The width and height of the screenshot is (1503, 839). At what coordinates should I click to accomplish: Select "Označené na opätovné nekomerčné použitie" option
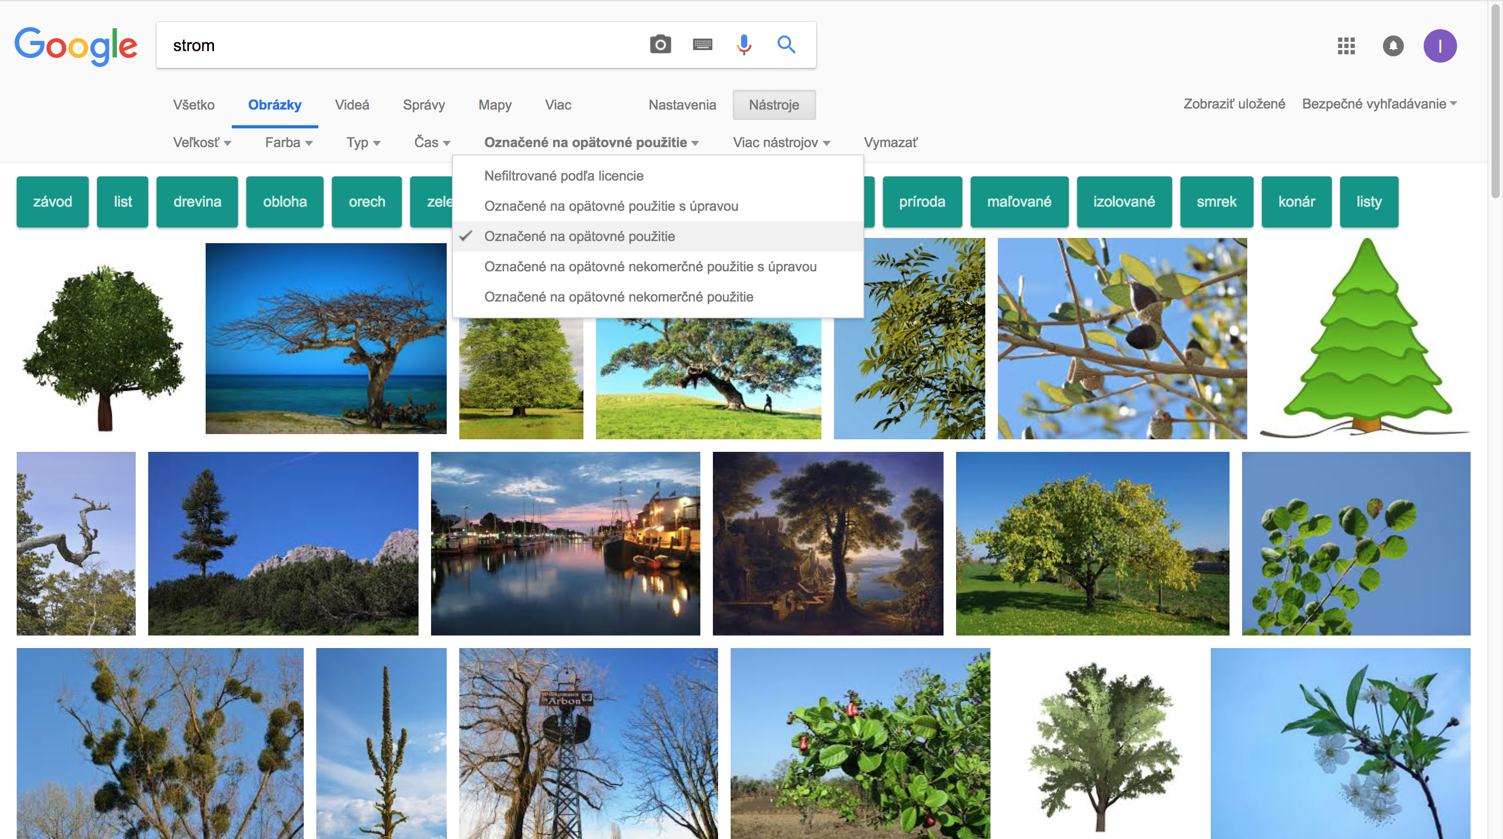click(618, 297)
